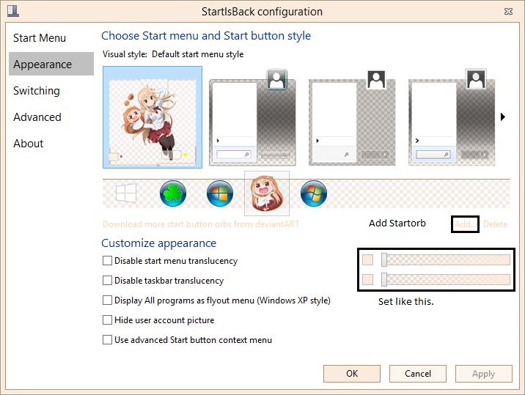Image resolution: width=525 pixels, height=395 pixels.
Task: Select the second start menu style thumbnail
Action: (x=252, y=117)
